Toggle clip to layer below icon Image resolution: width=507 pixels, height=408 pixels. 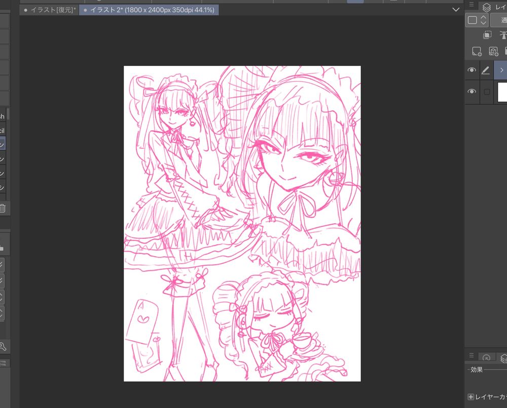[x=487, y=34]
